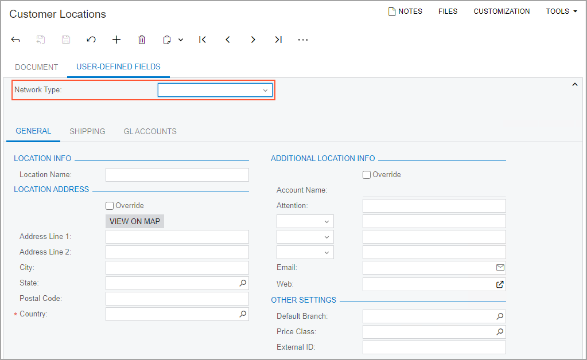
Task: Enable Override under Additional Location Info
Action: (367, 175)
